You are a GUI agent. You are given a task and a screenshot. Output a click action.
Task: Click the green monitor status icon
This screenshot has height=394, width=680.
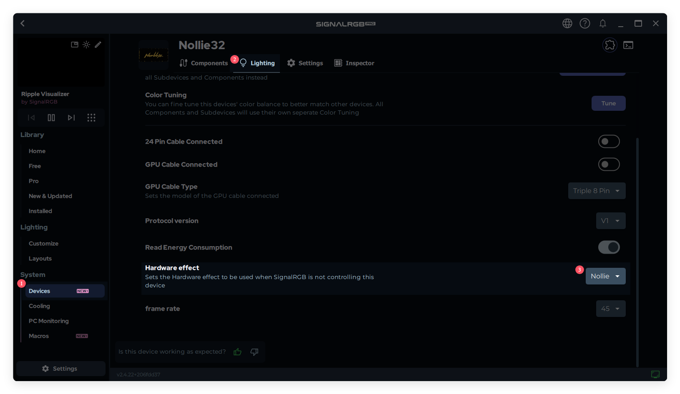(655, 374)
